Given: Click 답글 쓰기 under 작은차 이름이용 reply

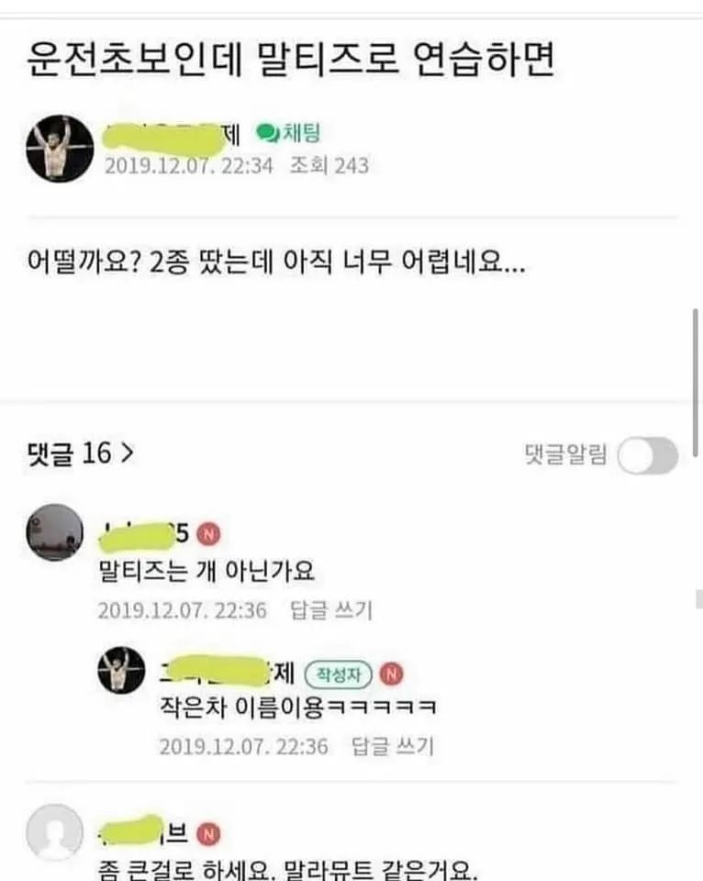Looking at the screenshot, I should [392, 746].
